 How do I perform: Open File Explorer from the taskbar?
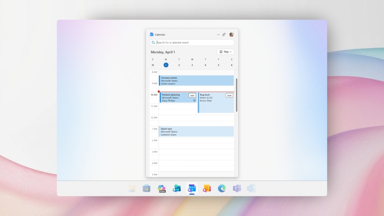tap(131, 188)
